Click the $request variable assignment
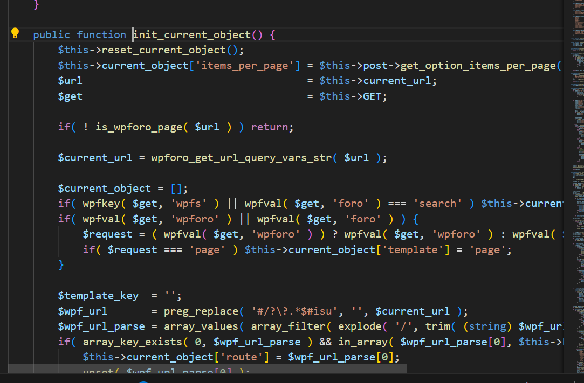 108,234
